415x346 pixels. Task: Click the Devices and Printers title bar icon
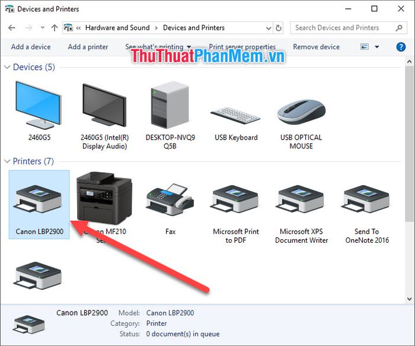pos(10,9)
